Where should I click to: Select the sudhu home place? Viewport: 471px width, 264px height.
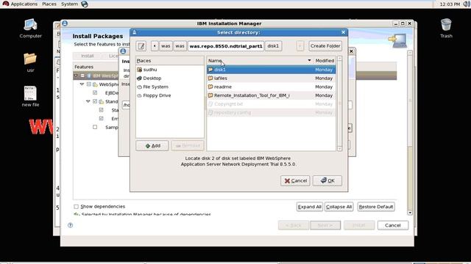(170, 70)
